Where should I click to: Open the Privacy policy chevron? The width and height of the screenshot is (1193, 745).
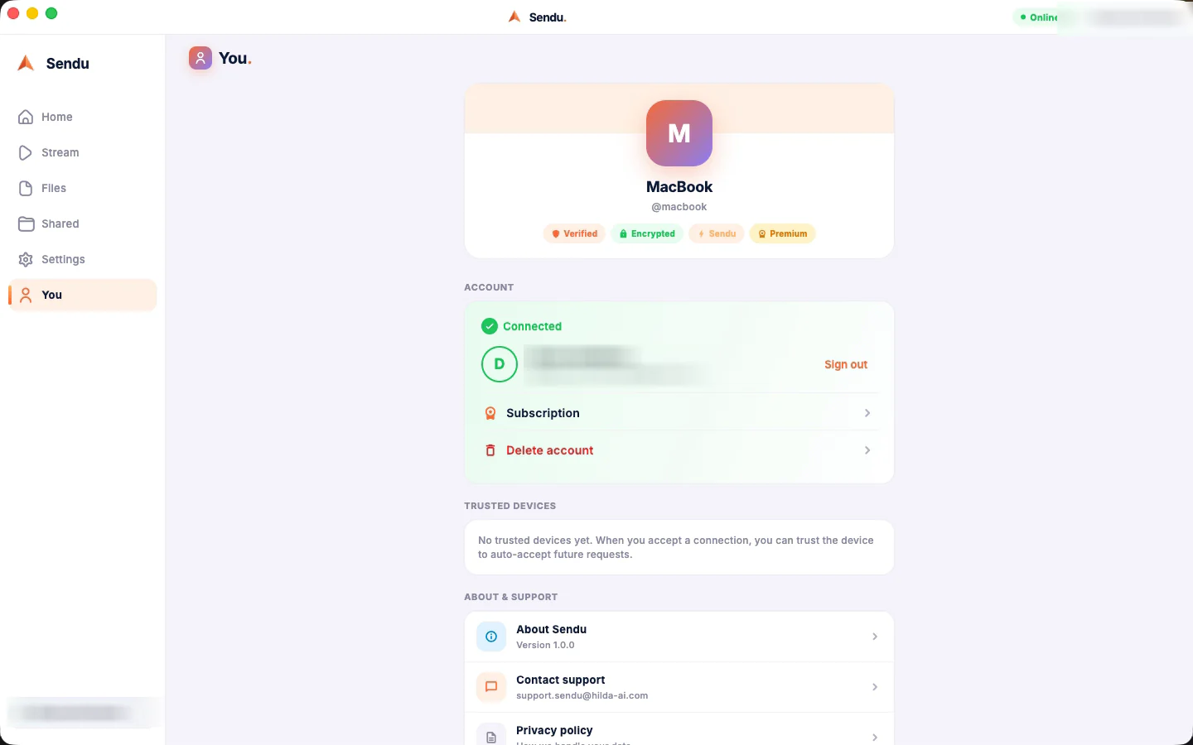pos(875,737)
